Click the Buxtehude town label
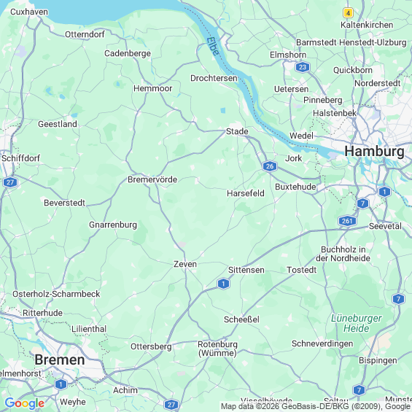The width and height of the screenshot is (412, 412). tap(295, 187)
